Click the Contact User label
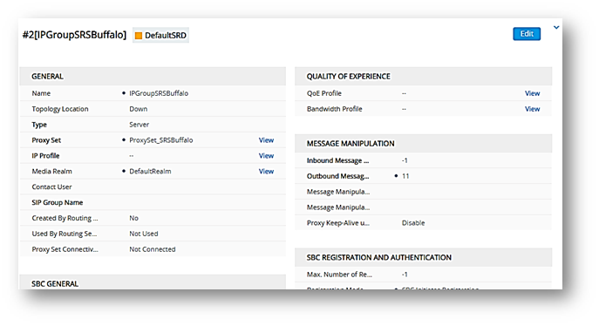 51,187
